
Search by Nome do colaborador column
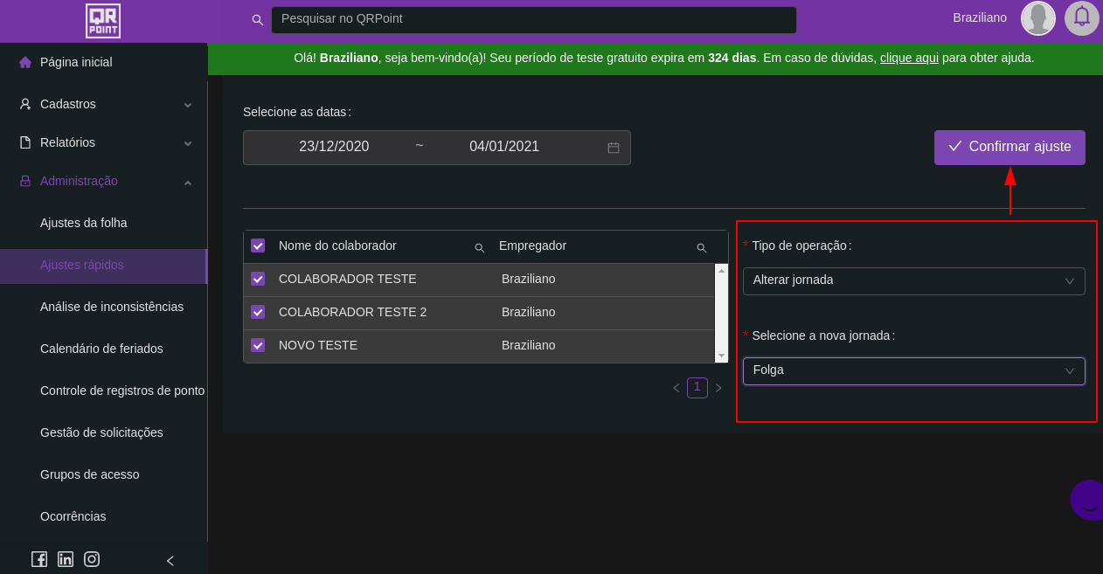coord(479,248)
